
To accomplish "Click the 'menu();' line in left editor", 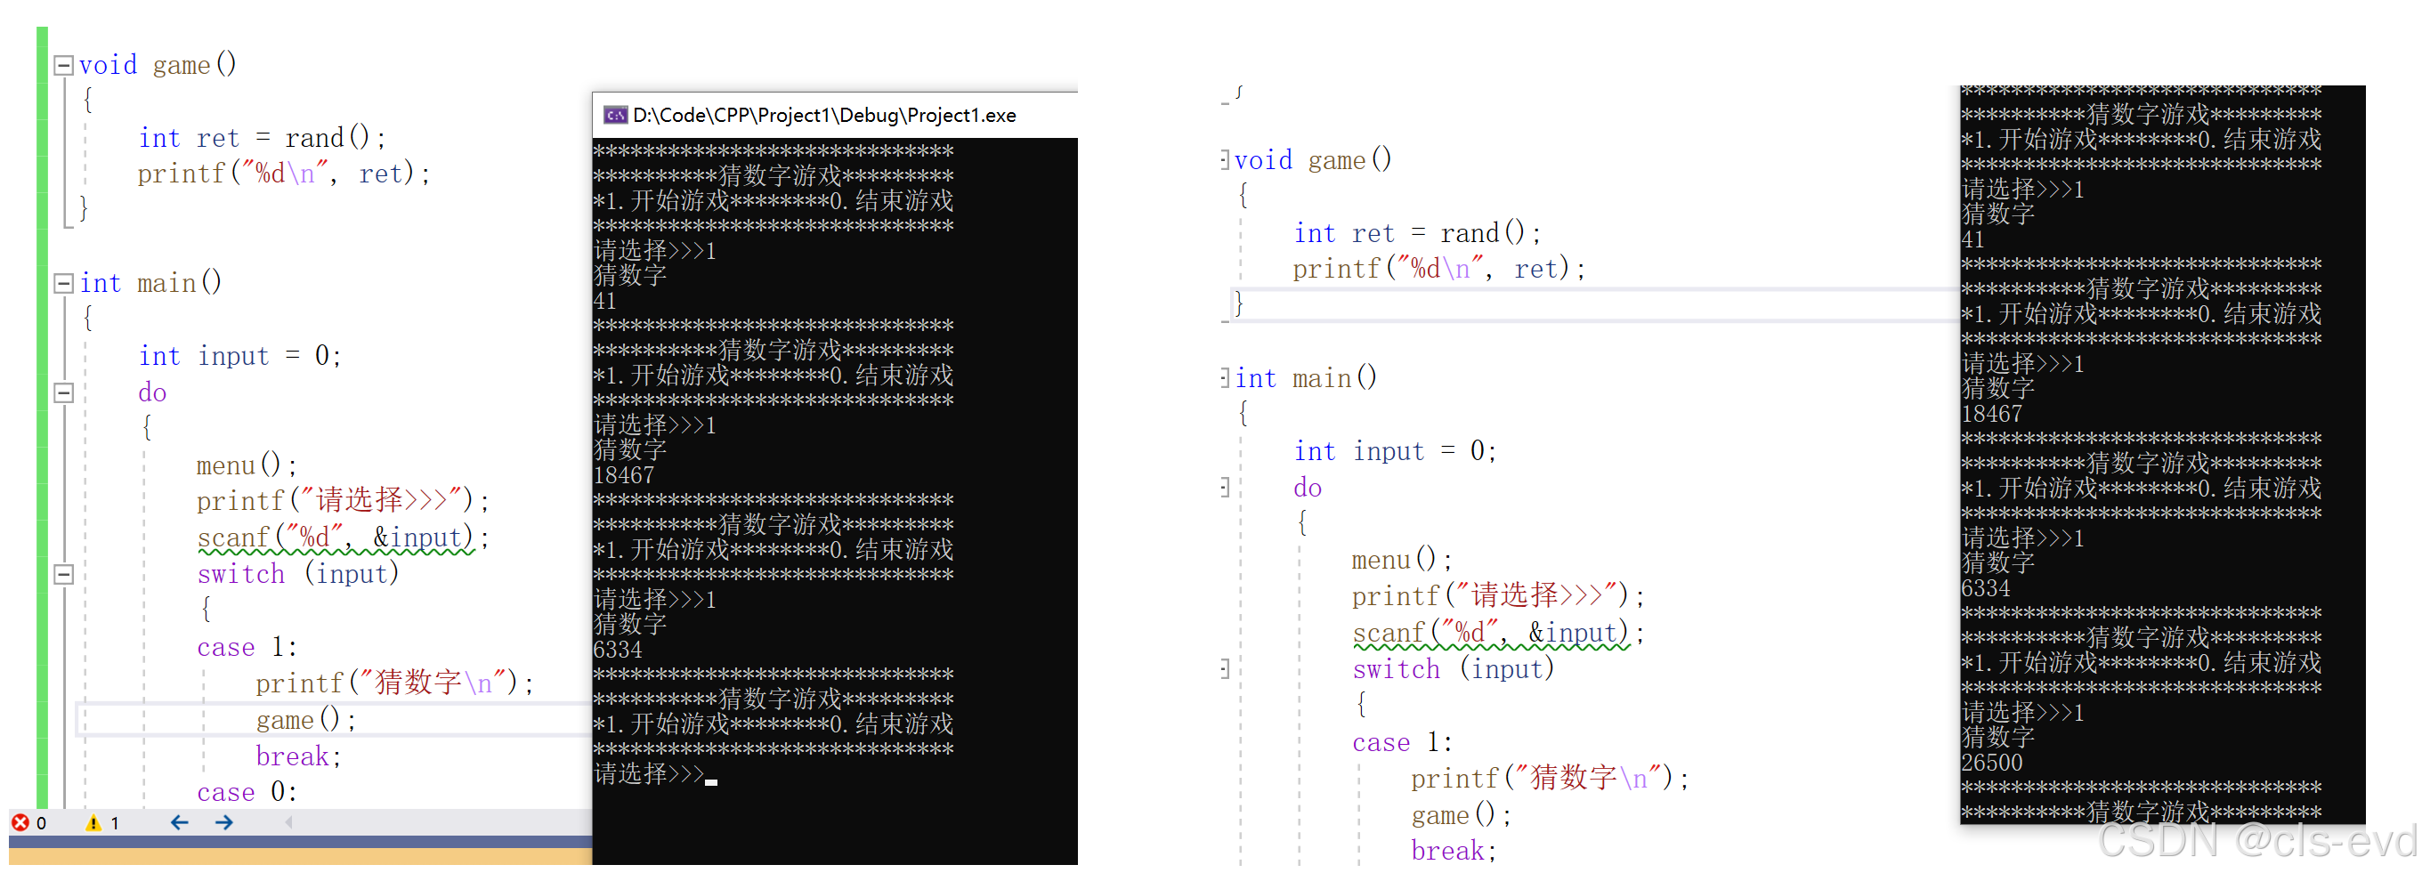I will (247, 465).
